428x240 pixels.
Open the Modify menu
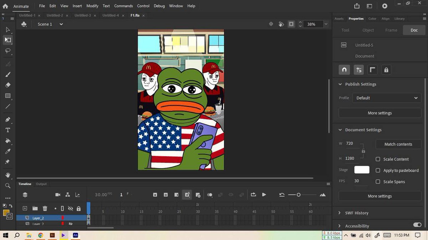pyautogui.click(x=92, y=6)
